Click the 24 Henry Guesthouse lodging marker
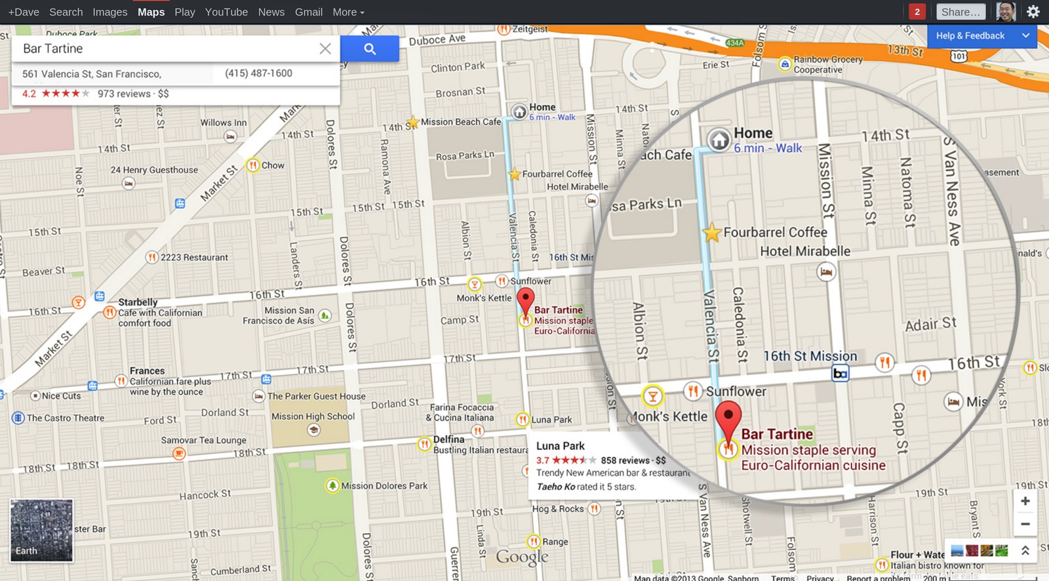Viewport: 1049px width, 581px height. pyautogui.click(x=129, y=184)
